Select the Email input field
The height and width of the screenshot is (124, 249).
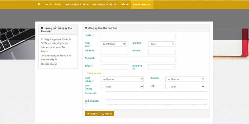[x=114, y=67]
